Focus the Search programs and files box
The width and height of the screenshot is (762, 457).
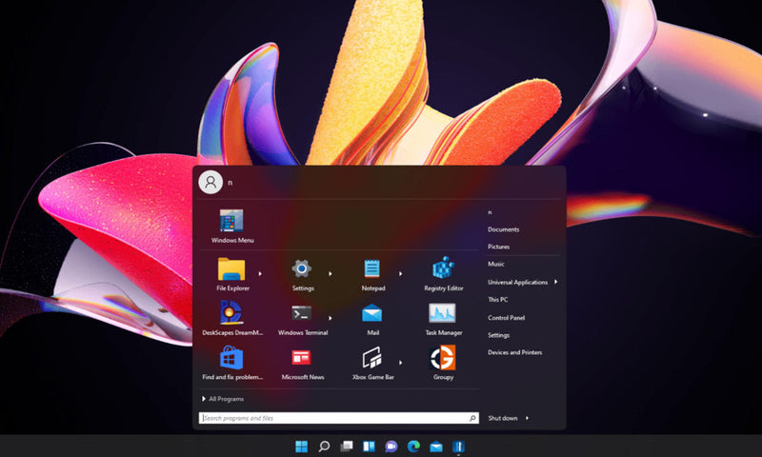339,418
